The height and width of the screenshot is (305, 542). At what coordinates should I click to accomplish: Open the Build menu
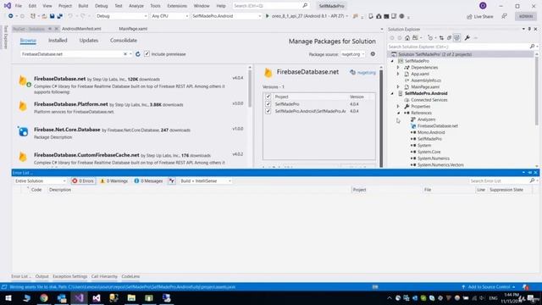pyautogui.click(x=83, y=6)
